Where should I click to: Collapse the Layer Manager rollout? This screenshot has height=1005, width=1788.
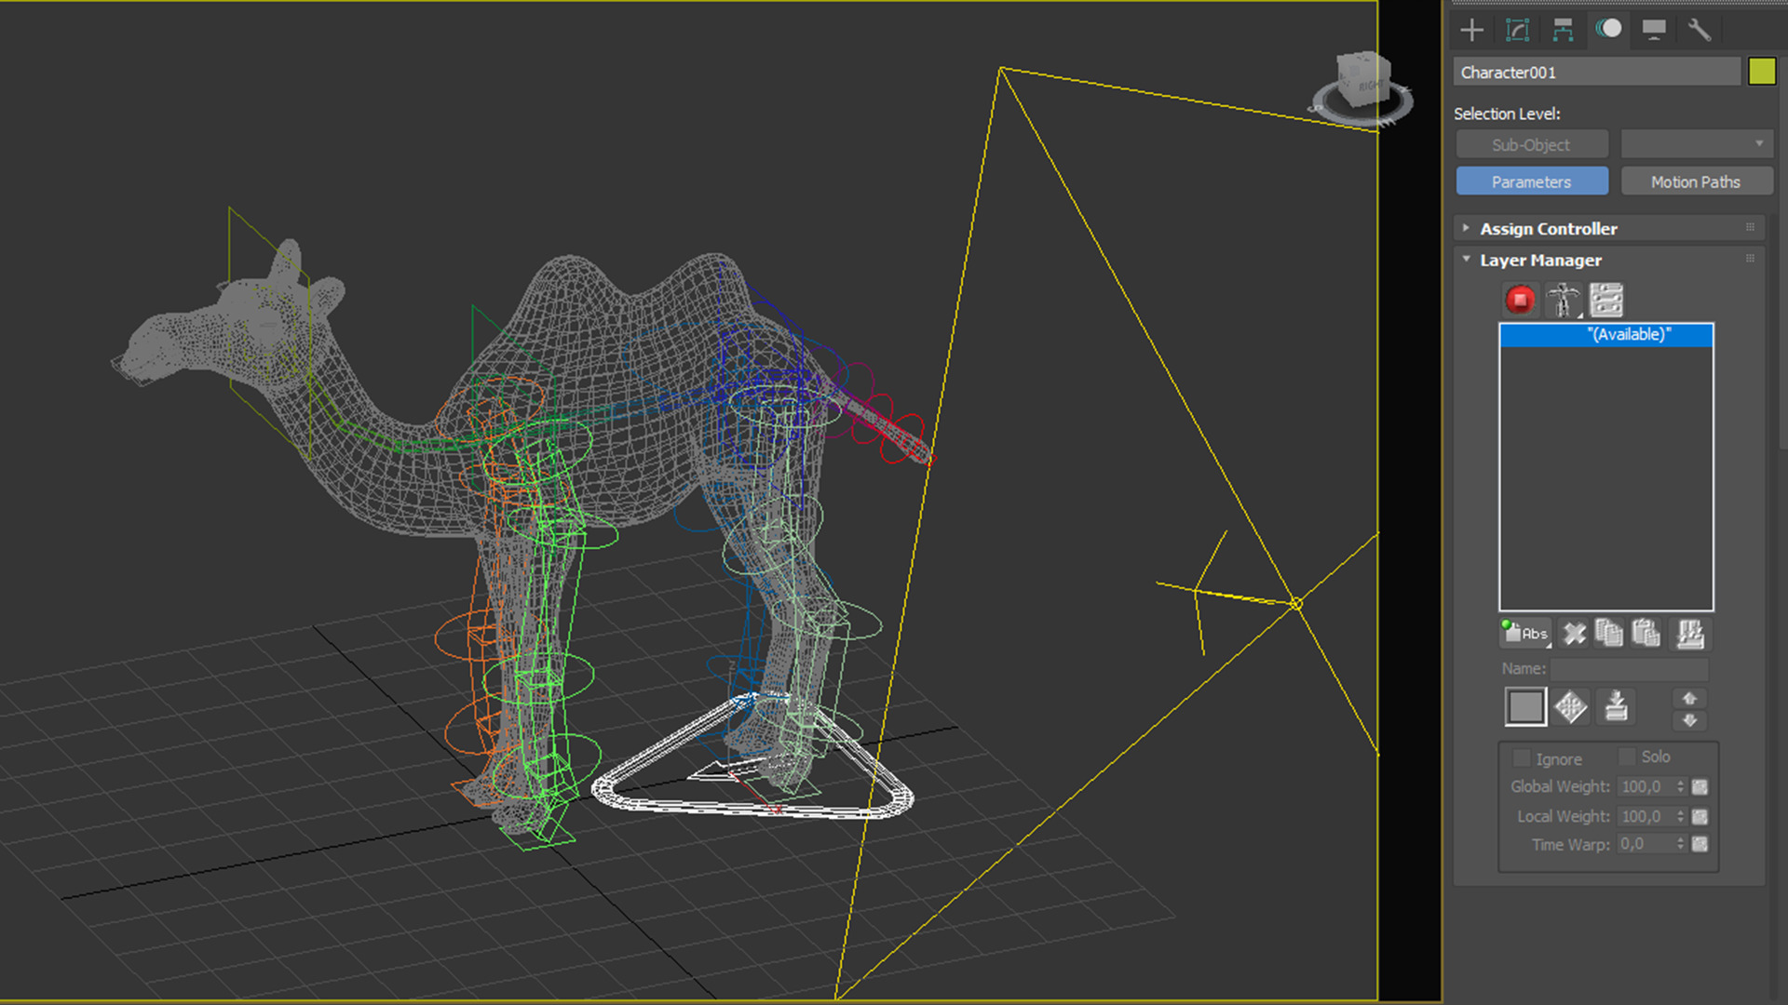coord(1540,260)
